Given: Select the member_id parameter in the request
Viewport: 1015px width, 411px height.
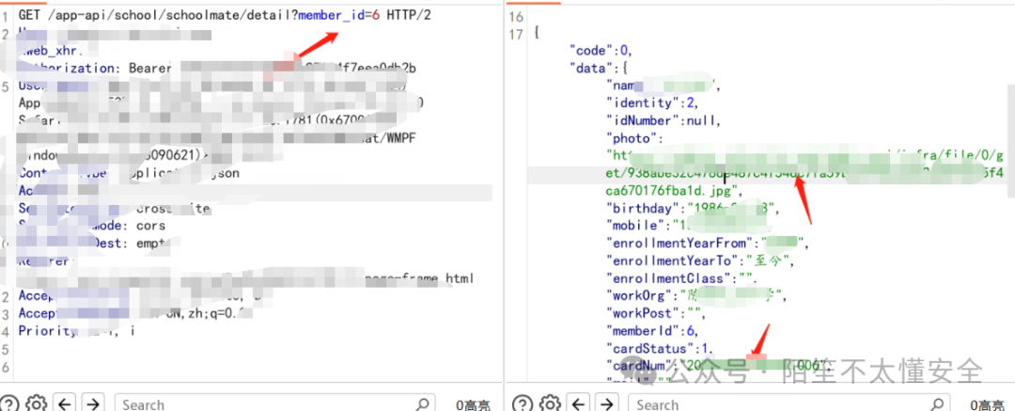Looking at the screenshot, I should tap(332, 15).
